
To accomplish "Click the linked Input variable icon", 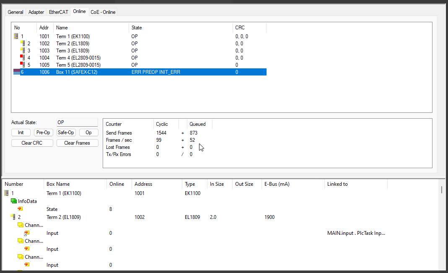I will [x=26, y=233].
